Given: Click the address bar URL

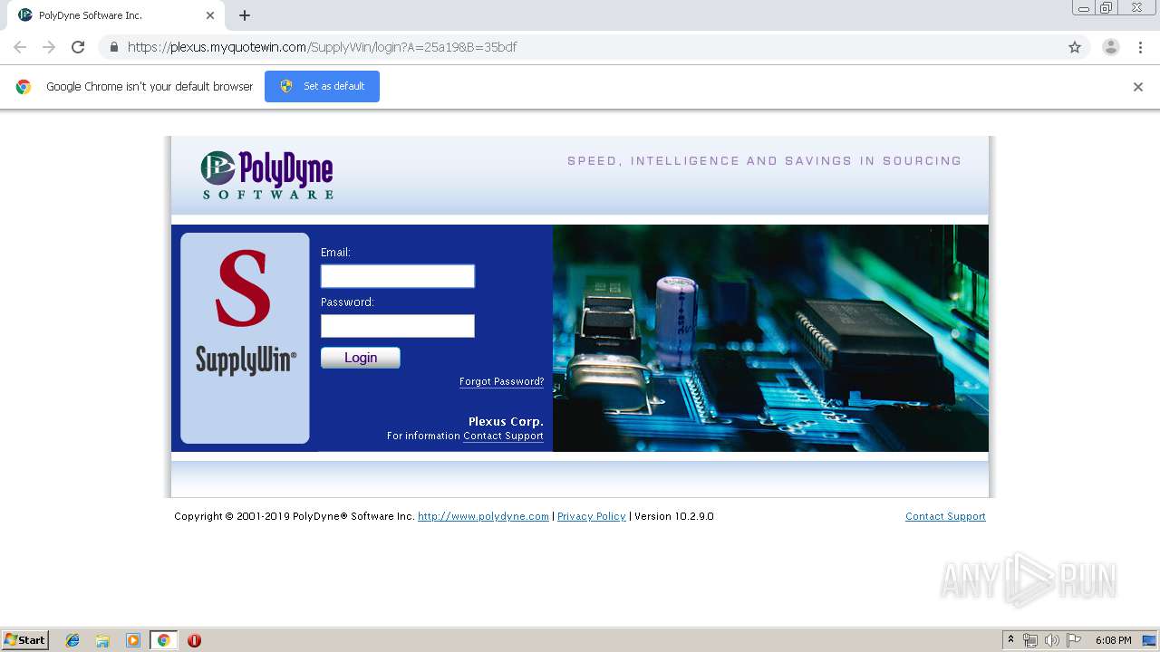Looking at the screenshot, I should coord(322,47).
